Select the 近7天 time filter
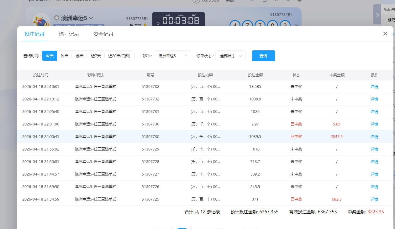Screen dimensions: 395x229 tap(96, 56)
